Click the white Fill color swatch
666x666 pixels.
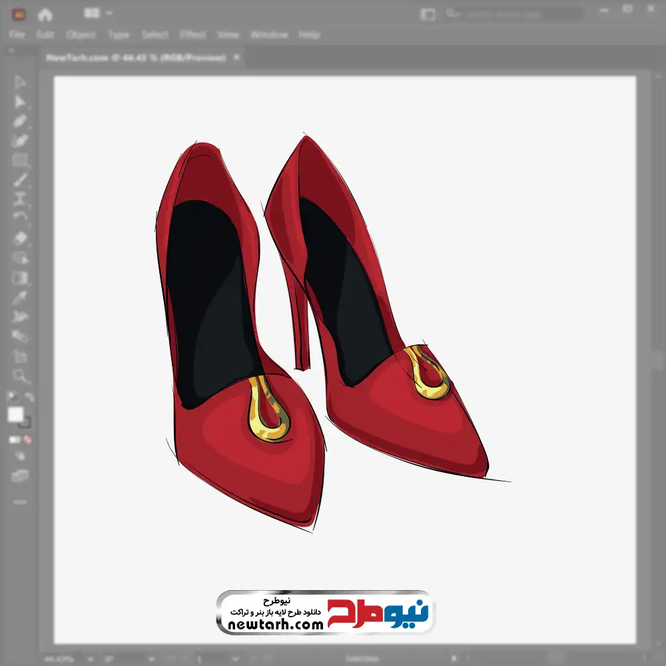coord(16,415)
